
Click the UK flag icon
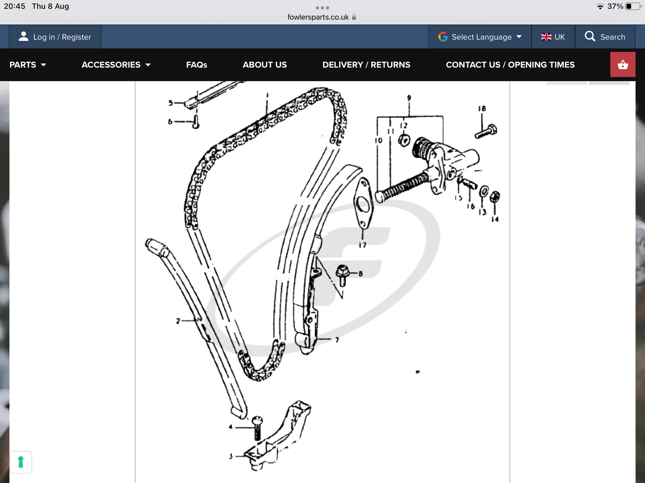tap(546, 37)
